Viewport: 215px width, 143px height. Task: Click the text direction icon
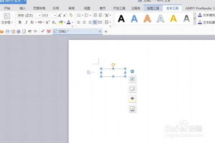pos(107,15)
